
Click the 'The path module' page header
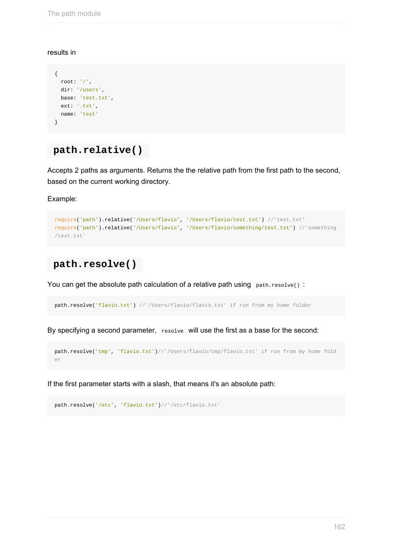[74, 13]
